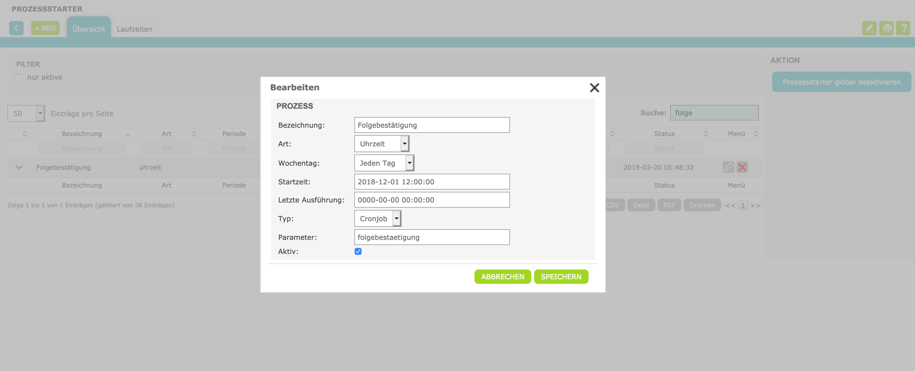Screen dimensions: 915x371
Task: Close the Bearbeiten dialog with X
Action: pyautogui.click(x=594, y=88)
